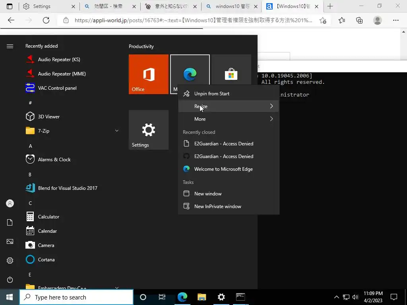Open Cortana circle on taskbar
407x305 pixels.
tap(143, 297)
